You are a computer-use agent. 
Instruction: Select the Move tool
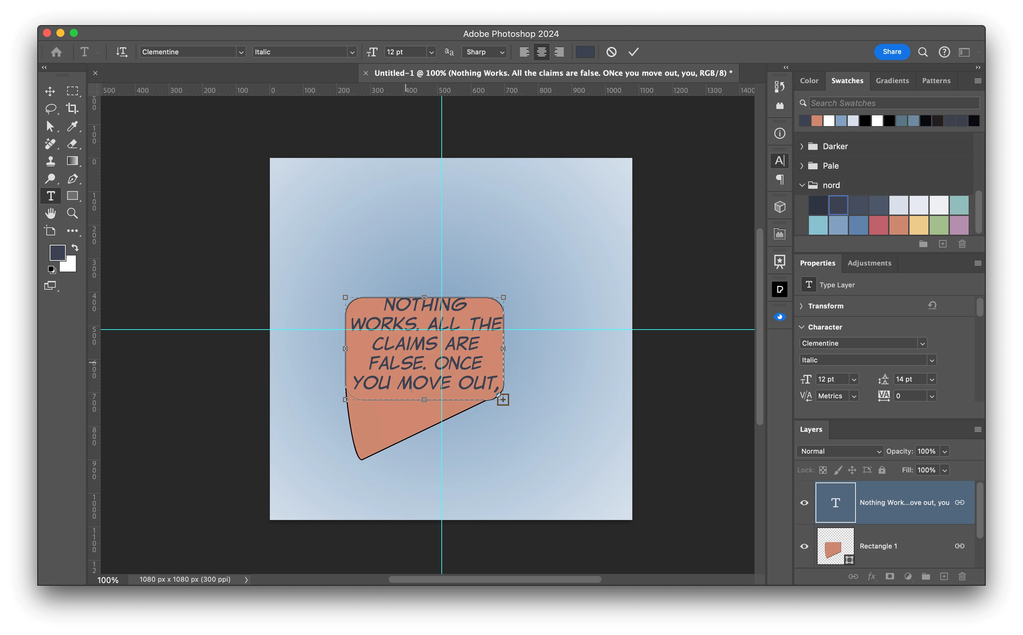coord(50,91)
